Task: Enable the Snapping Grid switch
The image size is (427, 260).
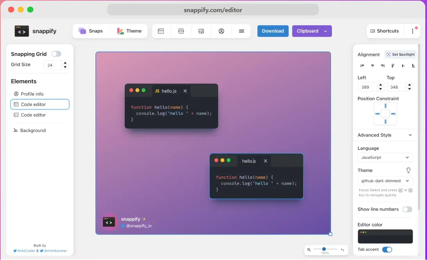Action: point(56,54)
